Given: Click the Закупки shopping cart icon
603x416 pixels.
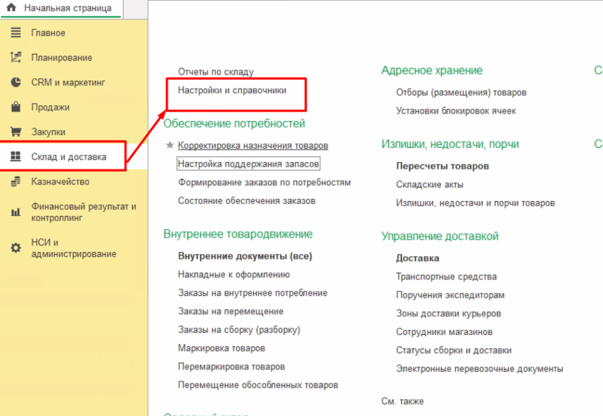Looking at the screenshot, I should point(16,132).
